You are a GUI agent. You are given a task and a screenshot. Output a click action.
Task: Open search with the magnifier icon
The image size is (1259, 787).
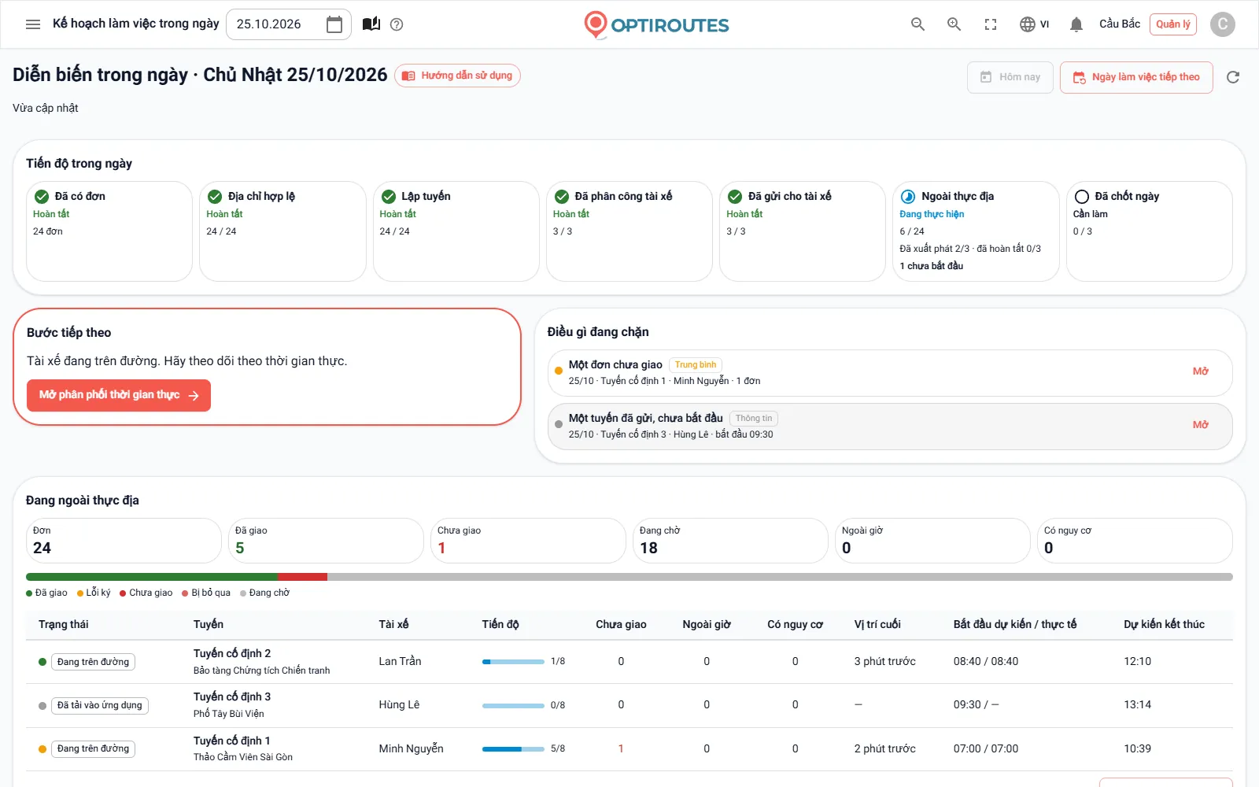917,24
